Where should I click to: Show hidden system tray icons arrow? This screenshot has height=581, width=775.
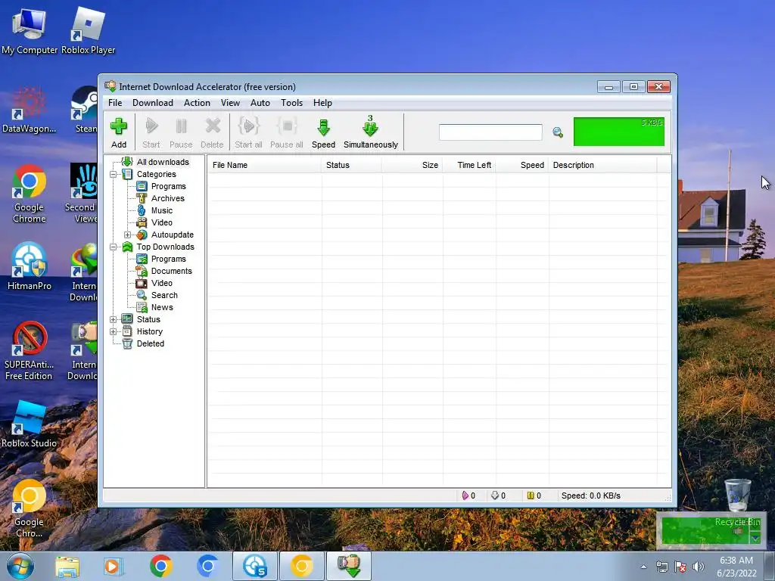point(643,567)
